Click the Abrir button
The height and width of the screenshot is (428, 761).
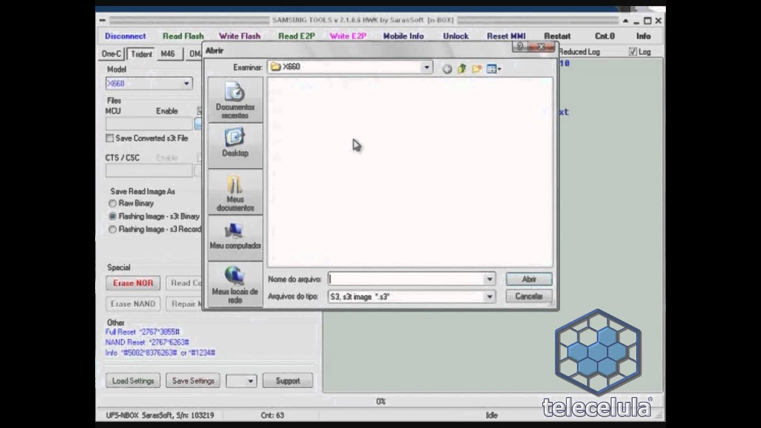(529, 279)
